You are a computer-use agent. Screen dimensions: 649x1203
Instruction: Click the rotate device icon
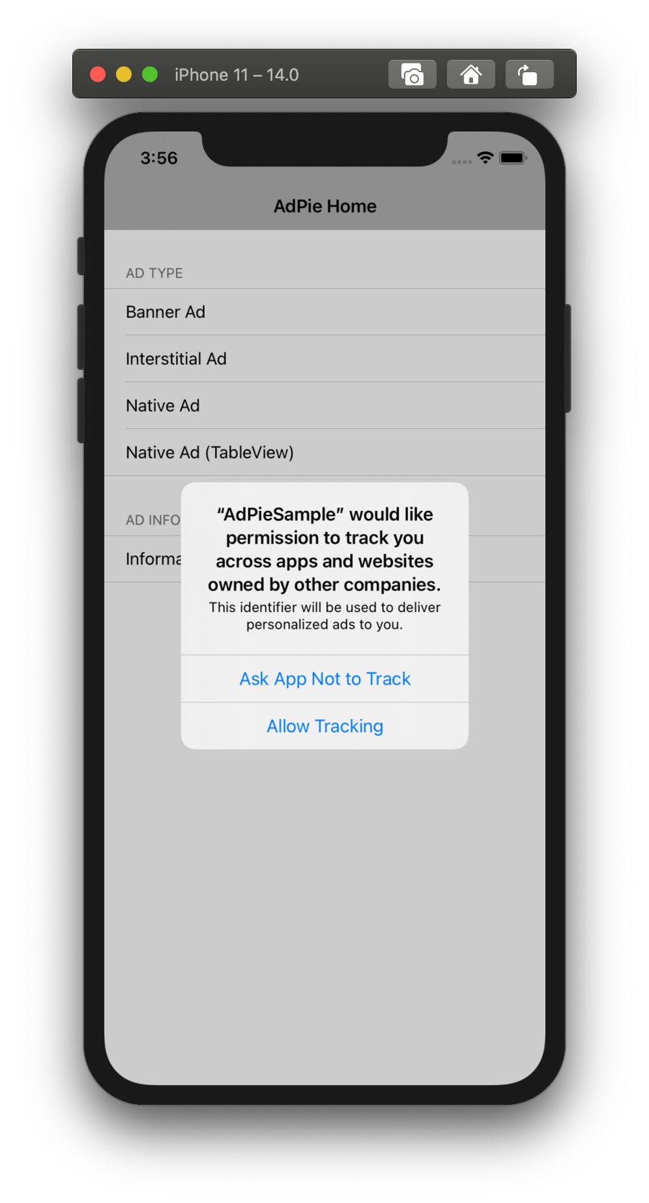tap(529, 74)
